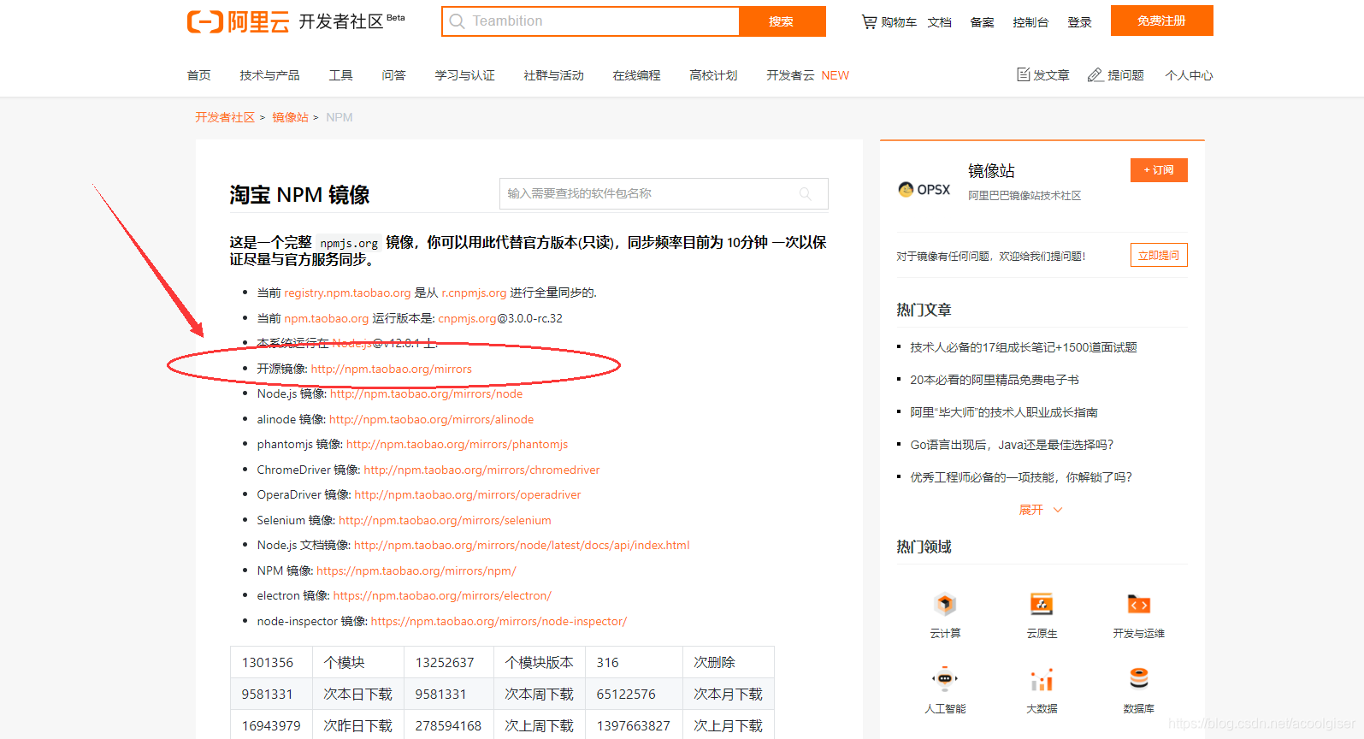1364x739 pixels.
Task: Click the OPSX community logo
Action: pos(924,189)
